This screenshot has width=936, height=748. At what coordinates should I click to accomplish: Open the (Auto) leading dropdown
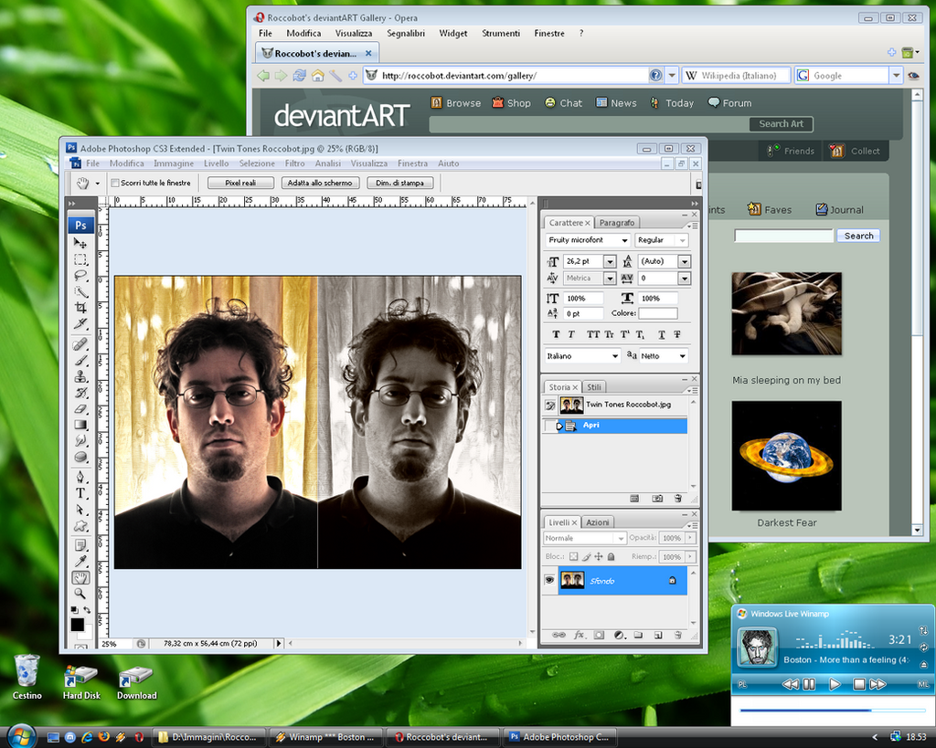(x=684, y=261)
